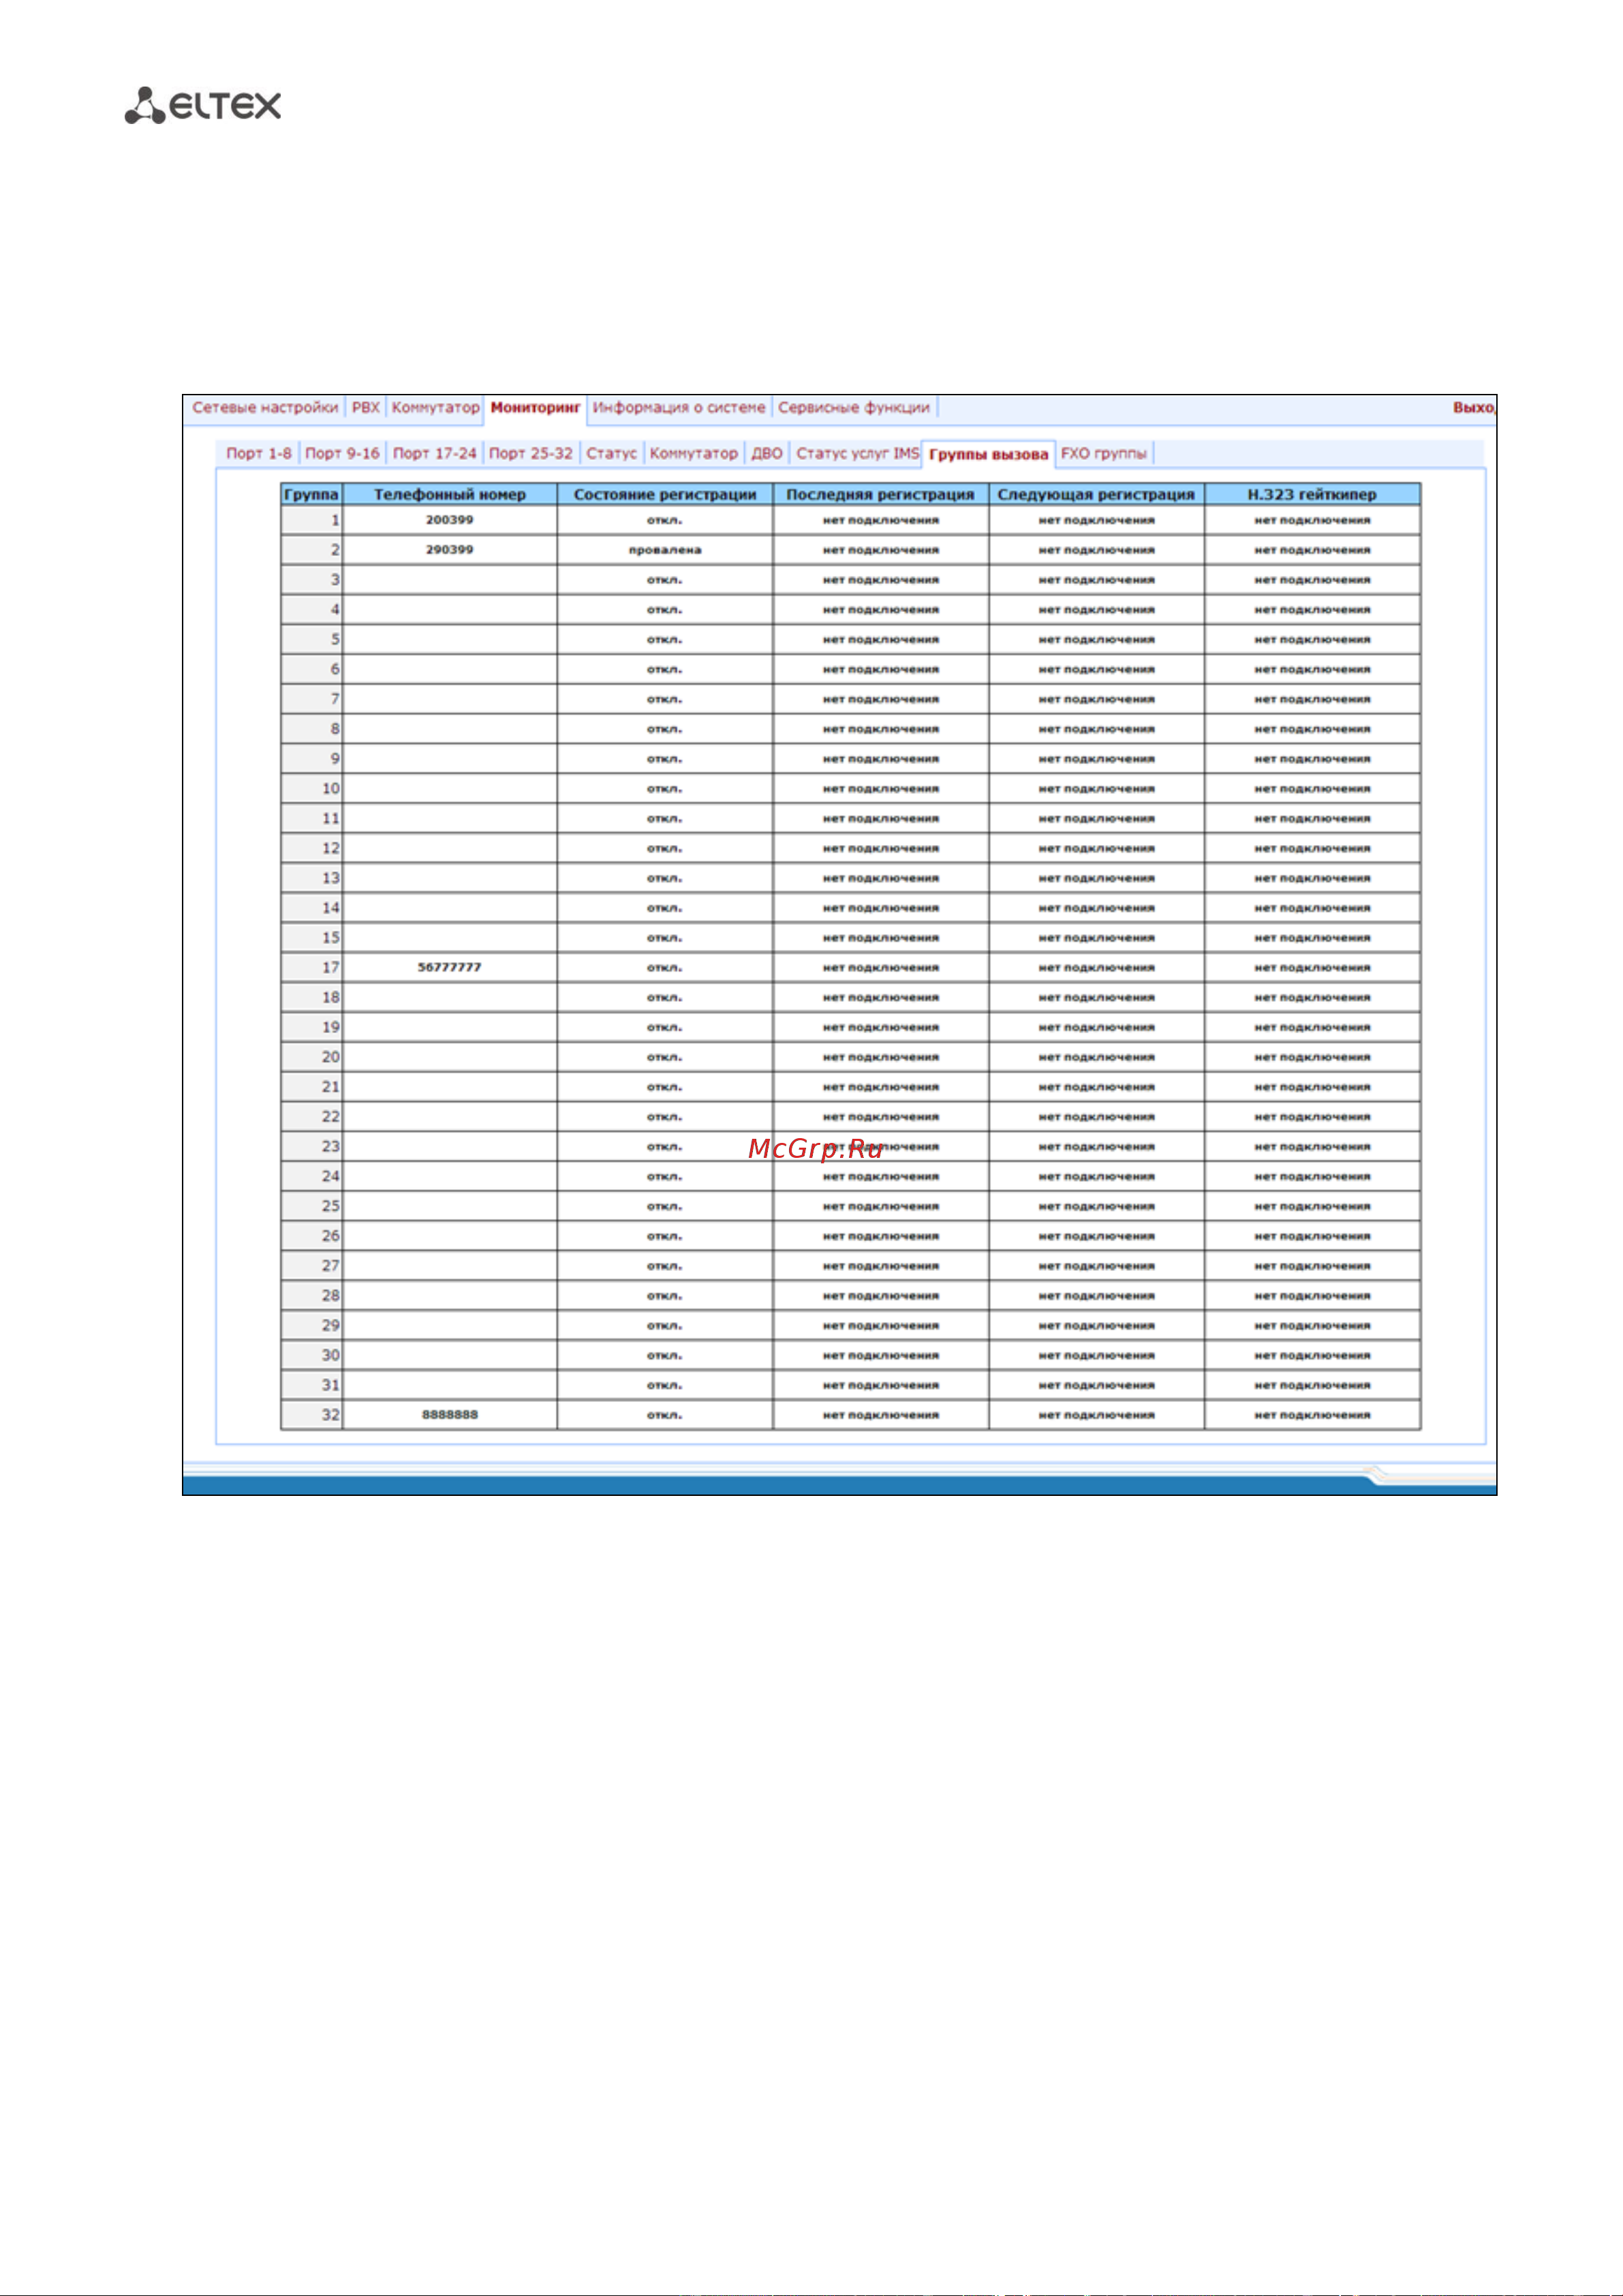Select phone number 200399 in group 1
This screenshot has width=1623, height=2296.
(450, 520)
